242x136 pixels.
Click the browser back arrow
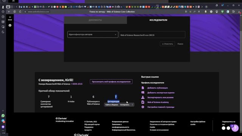click(x=9, y=12)
